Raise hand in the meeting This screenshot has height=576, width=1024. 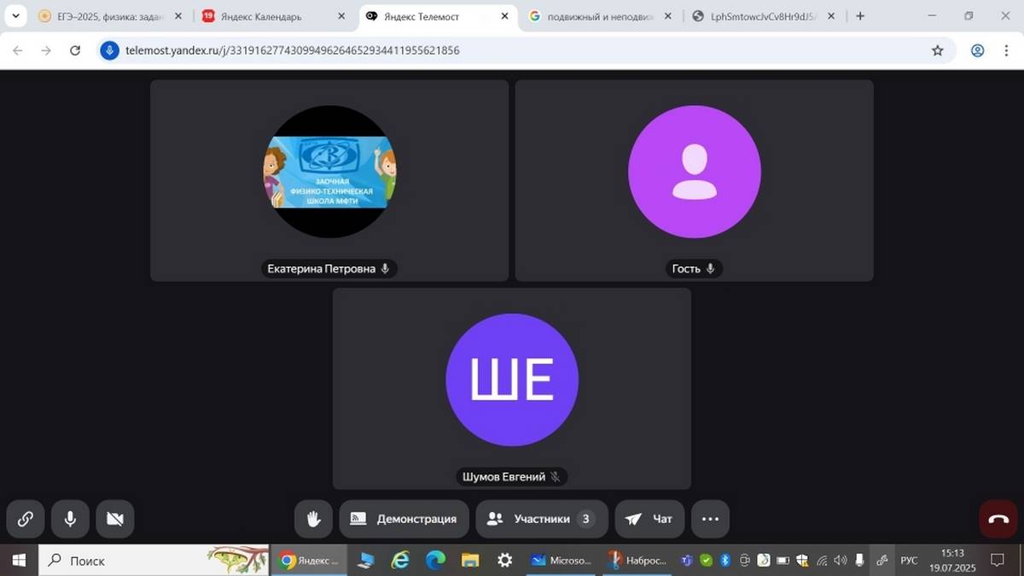tap(313, 519)
